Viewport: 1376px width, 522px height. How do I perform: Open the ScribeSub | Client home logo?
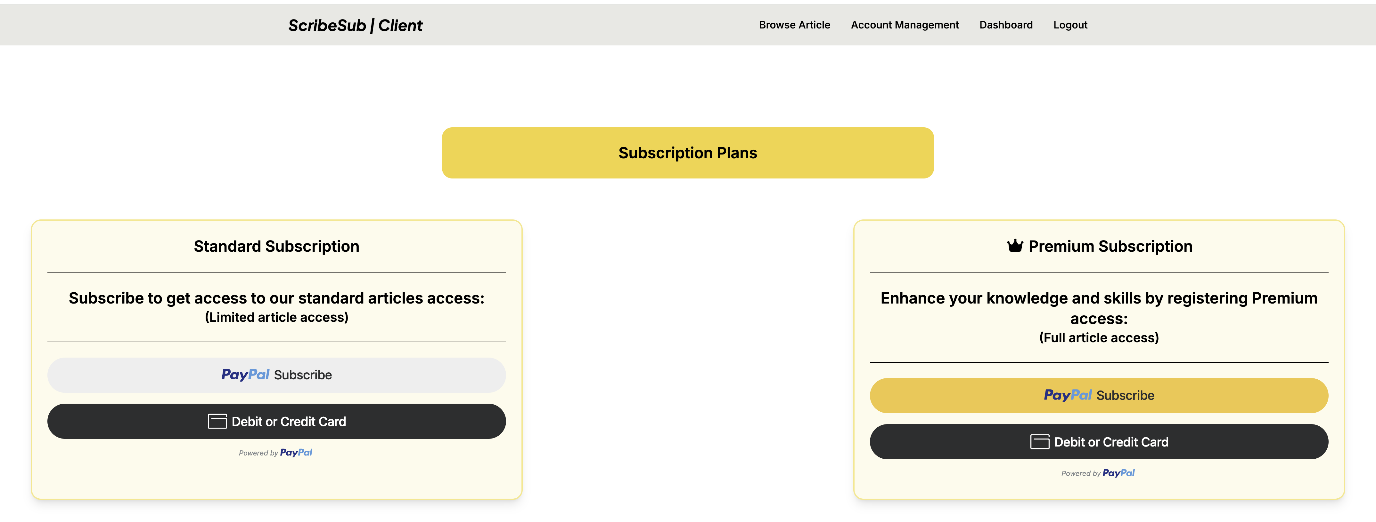coord(355,25)
